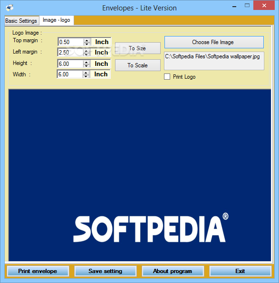Maximize the Envelopes window
Screen dimensions: 279x283
pos(247,5)
